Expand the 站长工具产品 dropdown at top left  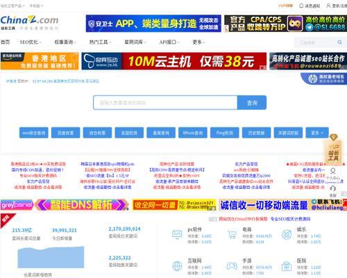[12, 6]
